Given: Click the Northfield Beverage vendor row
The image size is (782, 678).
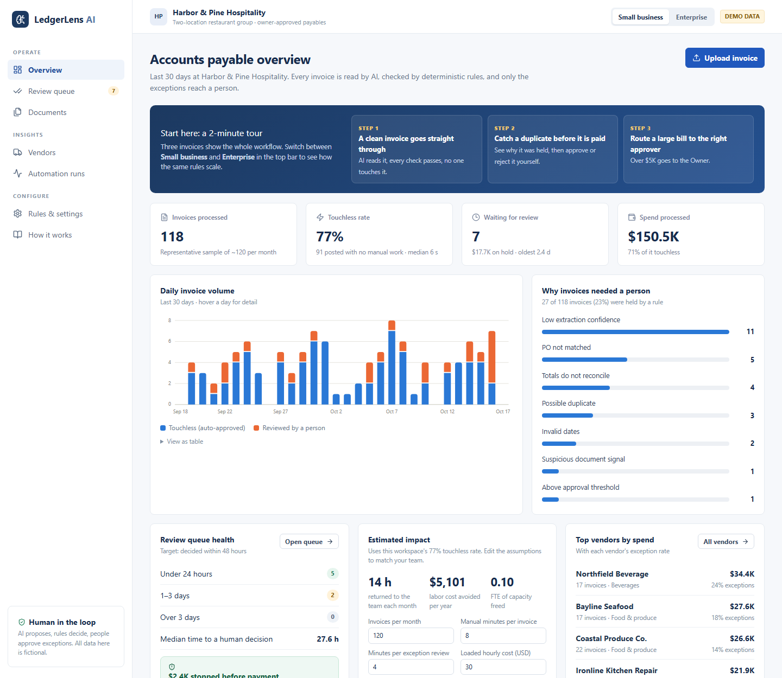Looking at the screenshot, I should (x=665, y=579).
